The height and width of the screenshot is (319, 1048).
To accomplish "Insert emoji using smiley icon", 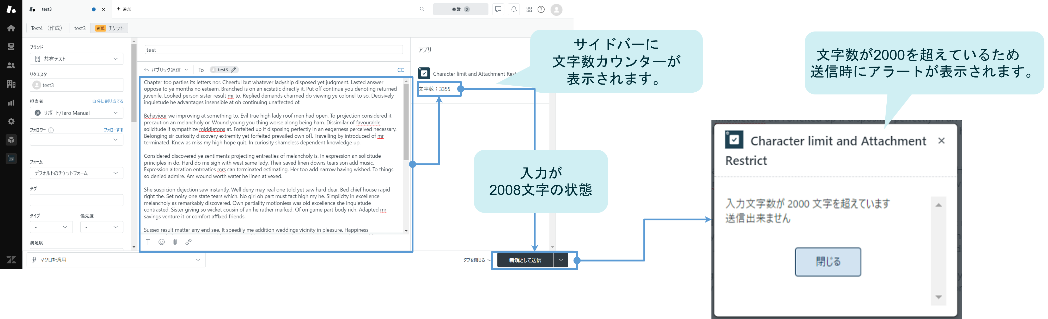I will pos(162,242).
